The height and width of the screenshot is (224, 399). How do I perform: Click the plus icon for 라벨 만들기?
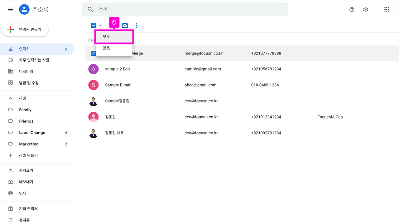[11, 155]
